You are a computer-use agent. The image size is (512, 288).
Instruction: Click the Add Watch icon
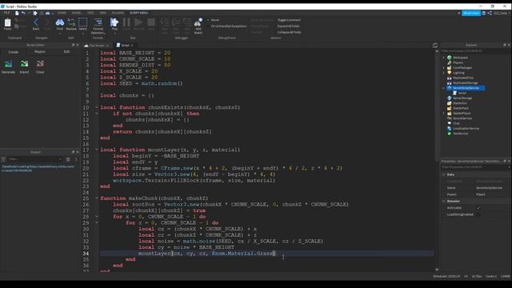[x=198, y=22]
